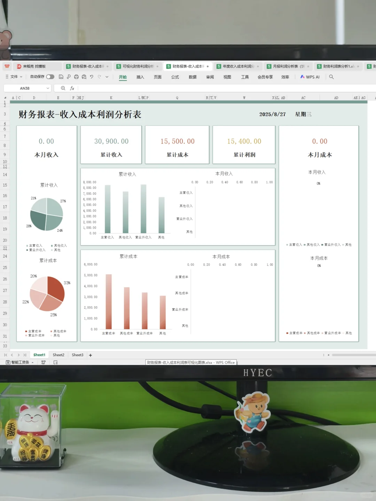Viewport: 376px width, 501px height.
Task: Toggle the 自动保存 (AutoSave) switch
Action: click(x=50, y=77)
